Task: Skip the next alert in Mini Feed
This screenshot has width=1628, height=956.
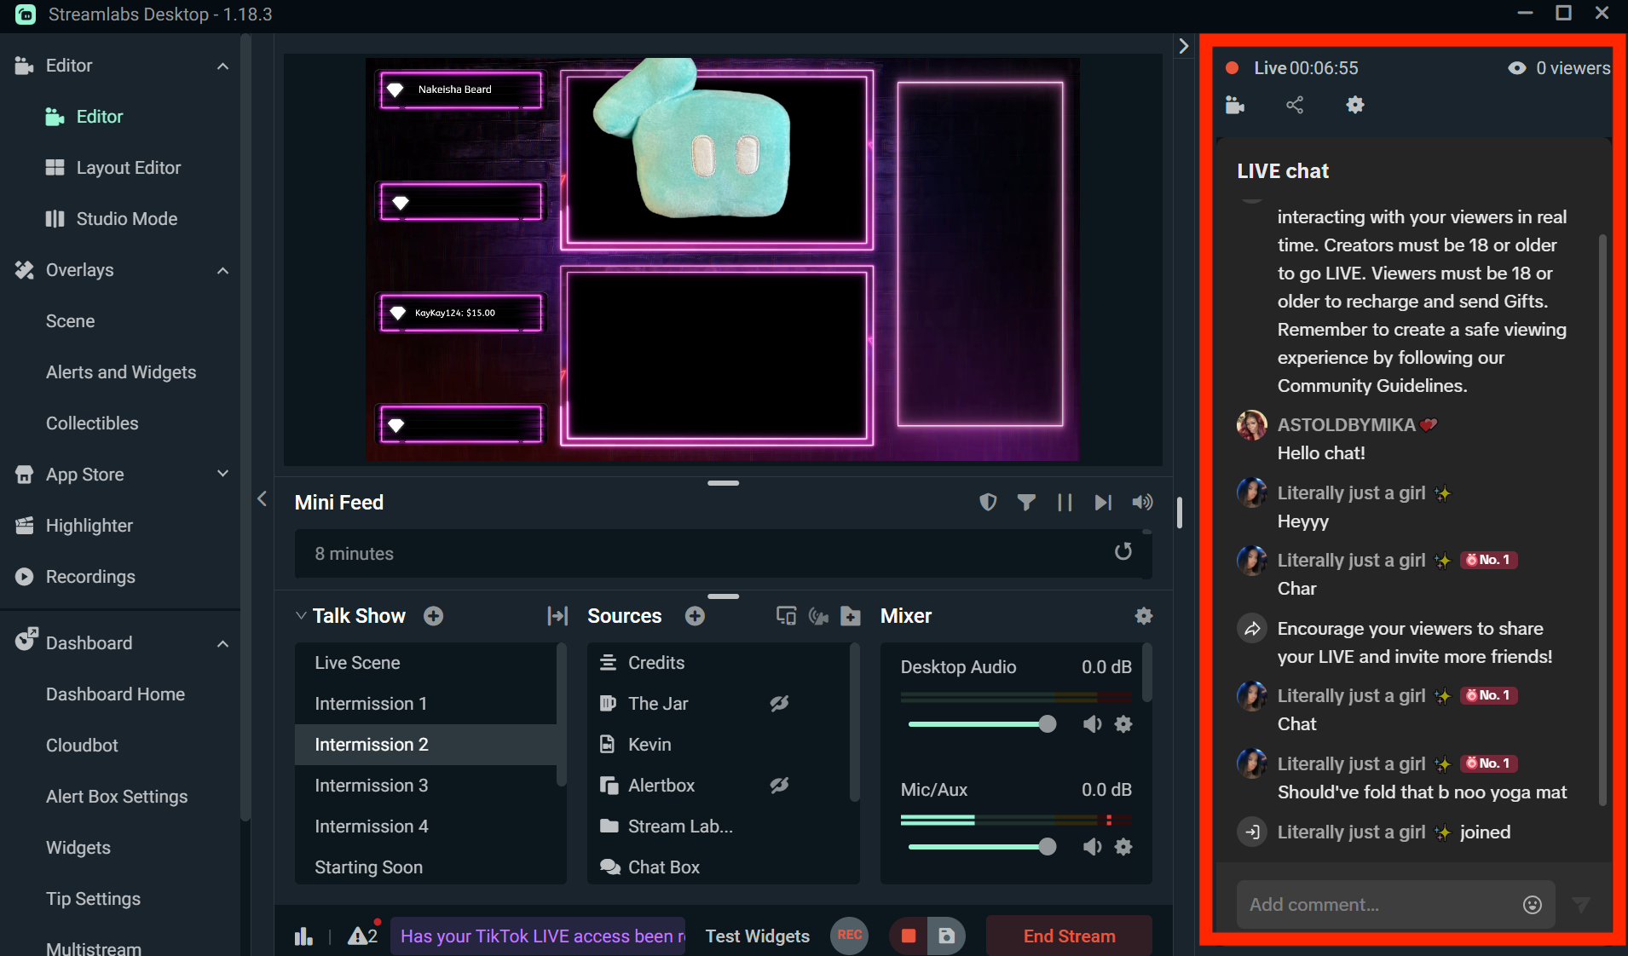Action: pyautogui.click(x=1103, y=503)
